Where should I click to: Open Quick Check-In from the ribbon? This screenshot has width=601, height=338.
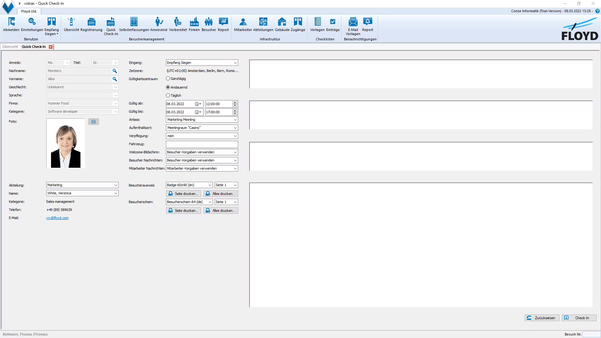click(x=111, y=25)
